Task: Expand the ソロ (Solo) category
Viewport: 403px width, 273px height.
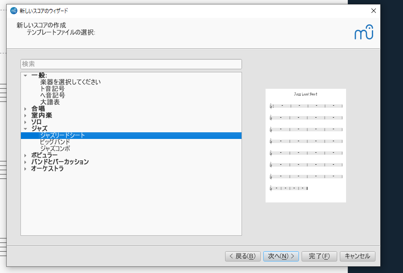Action: 25,122
